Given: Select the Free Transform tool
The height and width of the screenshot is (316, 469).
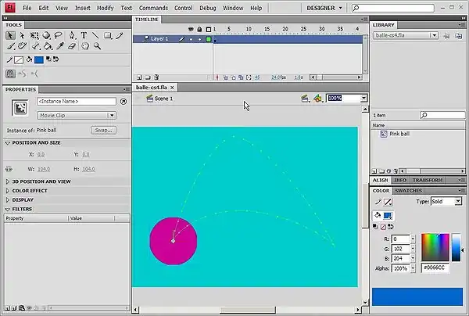Looking at the screenshot, I should point(34,35).
